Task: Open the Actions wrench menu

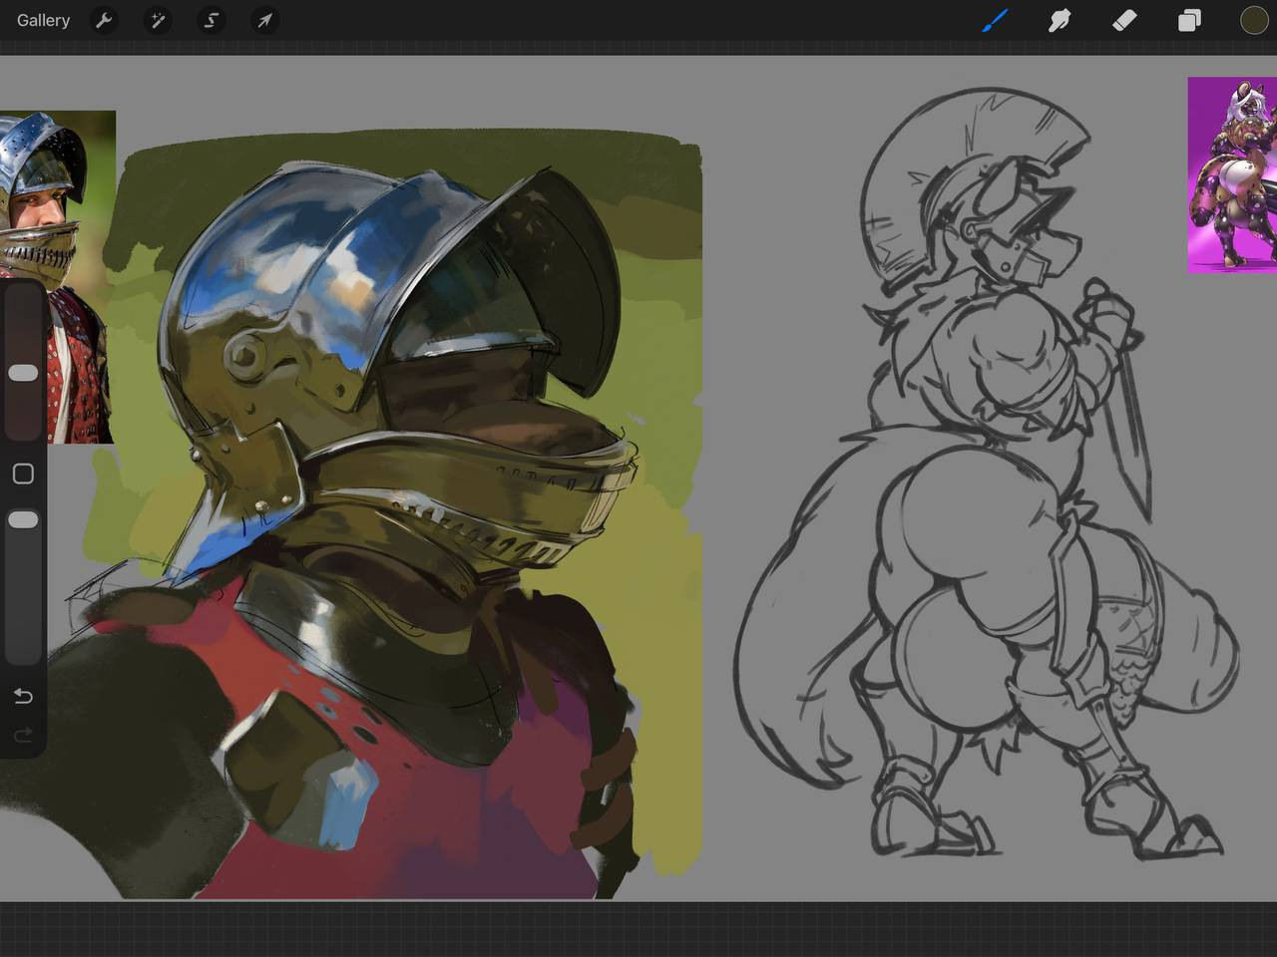Action: (x=104, y=20)
